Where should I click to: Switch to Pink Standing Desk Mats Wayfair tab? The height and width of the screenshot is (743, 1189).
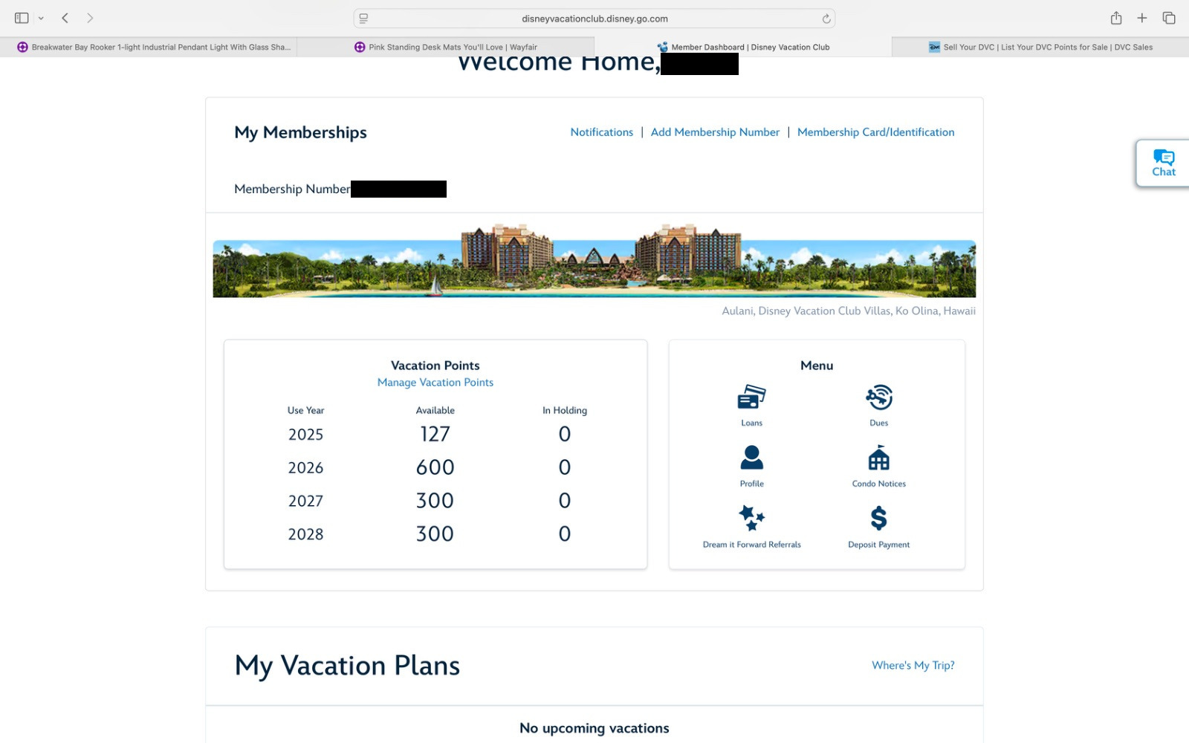446,47
